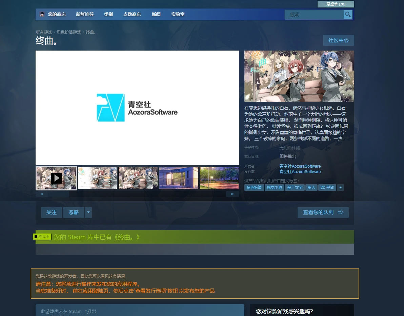This screenshot has width=404, height=316.
Task: Open the 实验室 tab
Action: [x=178, y=15]
